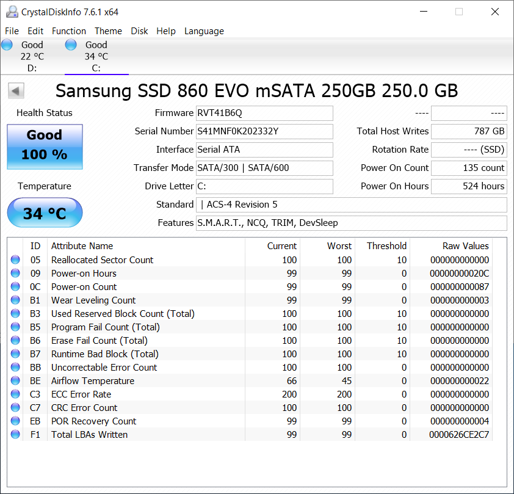Image resolution: width=514 pixels, height=494 pixels.
Task: Open the Disk menu
Action: click(x=139, y=31)
